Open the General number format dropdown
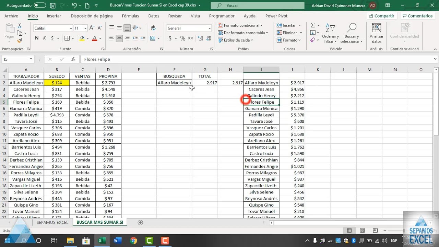Image resolution: width=439 pixels, height=247 pixels. pyautogui.click(x=210, y=28)
